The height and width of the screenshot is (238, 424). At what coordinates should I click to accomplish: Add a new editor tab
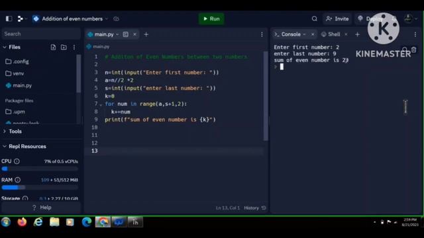pos(146,34)
